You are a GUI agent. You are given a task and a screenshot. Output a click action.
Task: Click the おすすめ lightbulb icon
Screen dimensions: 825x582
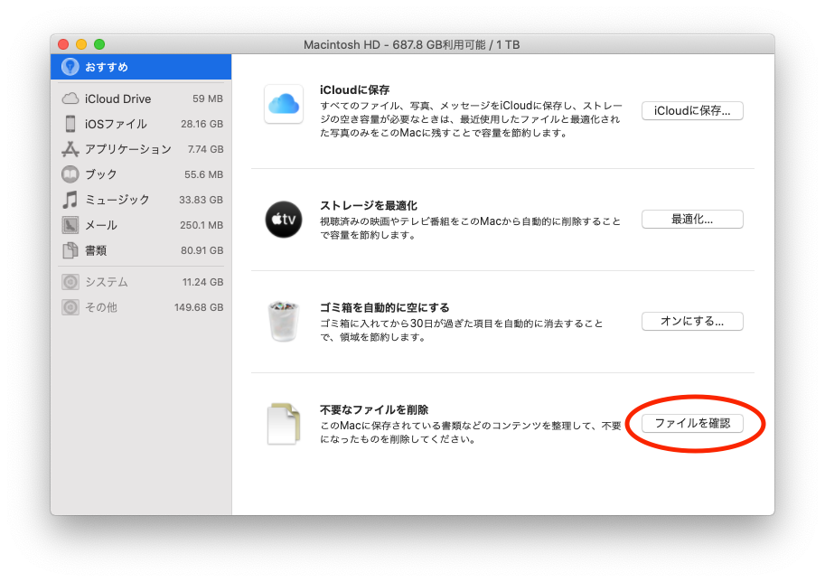[x=70, y=67]
